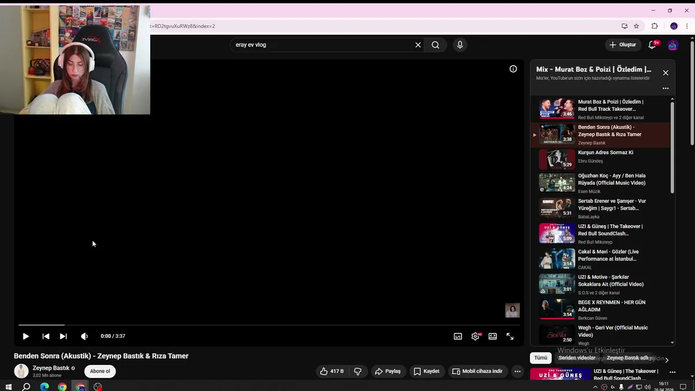Viewport: 695px width, 391px height.
Task: Show hidden system tray icons
Action: [595, 387]
